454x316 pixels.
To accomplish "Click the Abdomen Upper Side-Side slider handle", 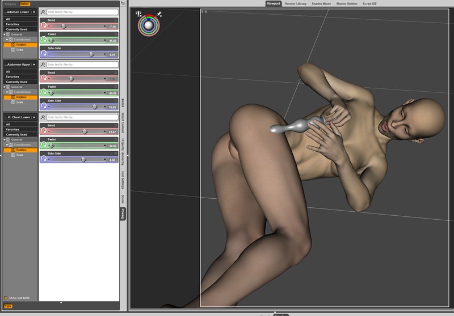I will coord(94,107).
